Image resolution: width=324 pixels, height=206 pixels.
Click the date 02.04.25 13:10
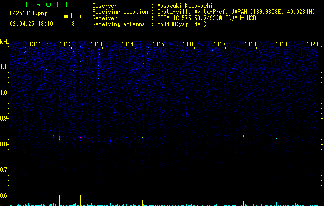[31, 24]
